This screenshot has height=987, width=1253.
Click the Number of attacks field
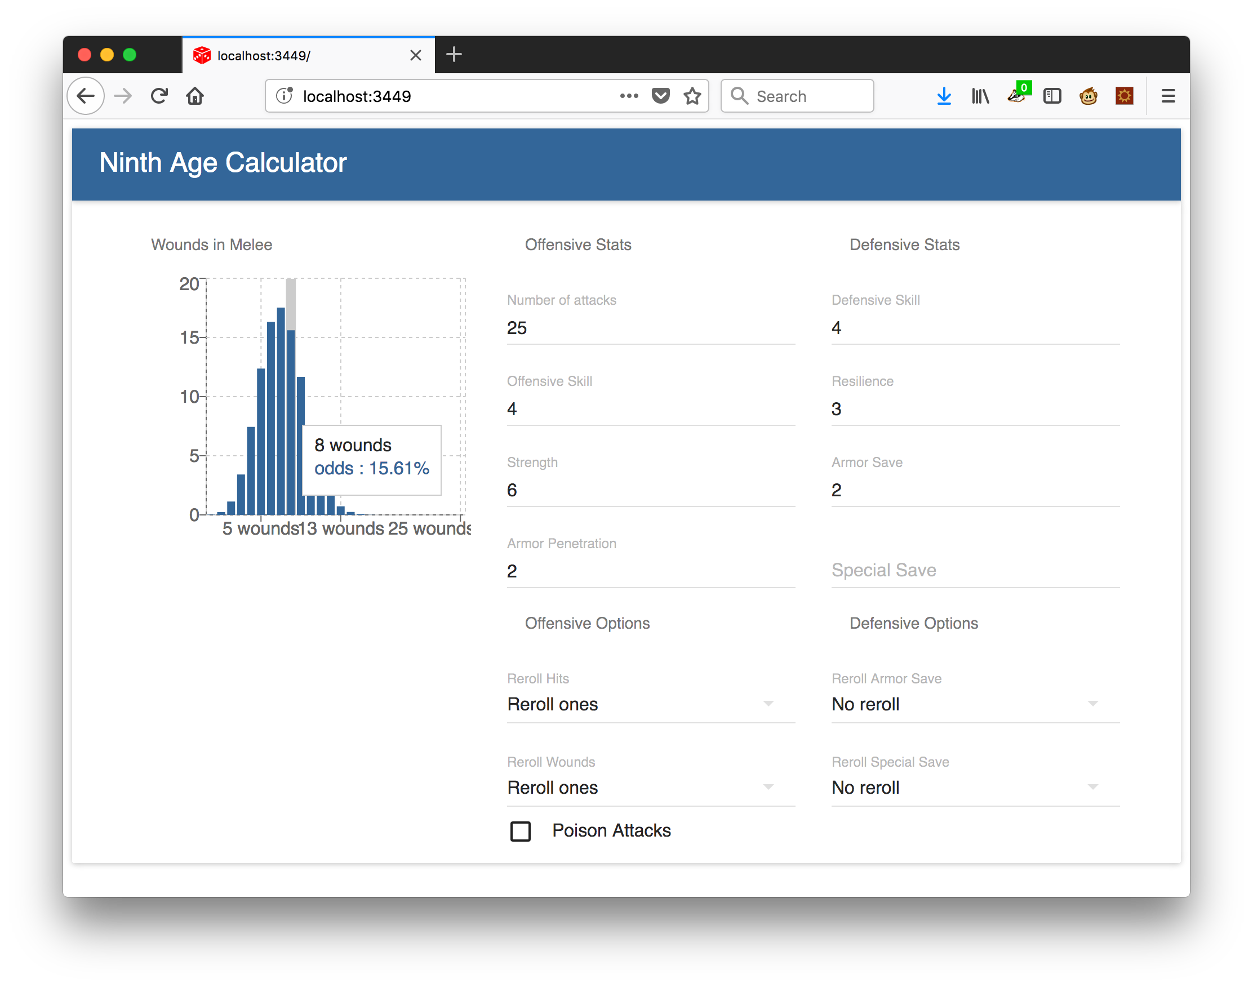(650, 328)
